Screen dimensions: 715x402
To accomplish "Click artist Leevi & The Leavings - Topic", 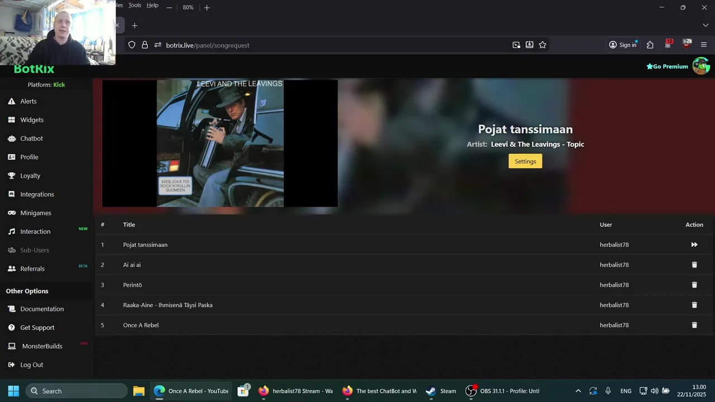I will [x=537, y=144].
